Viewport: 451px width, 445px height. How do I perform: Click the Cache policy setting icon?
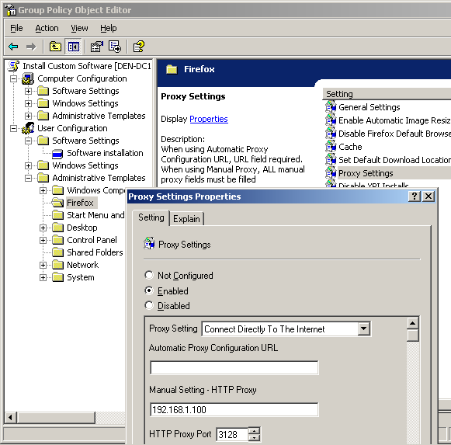pyautogui.click(x=331, y=147)
